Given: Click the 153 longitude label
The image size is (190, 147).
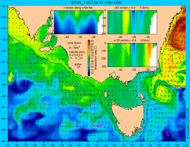Looking at the screenshot, I should tap(186, 145).
